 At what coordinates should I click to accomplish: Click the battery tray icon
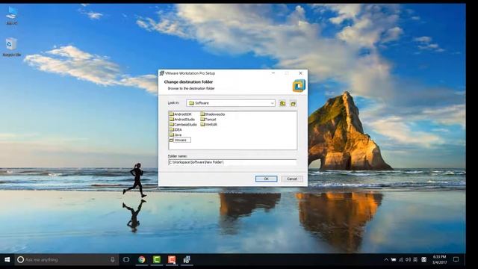click(394, 259)
